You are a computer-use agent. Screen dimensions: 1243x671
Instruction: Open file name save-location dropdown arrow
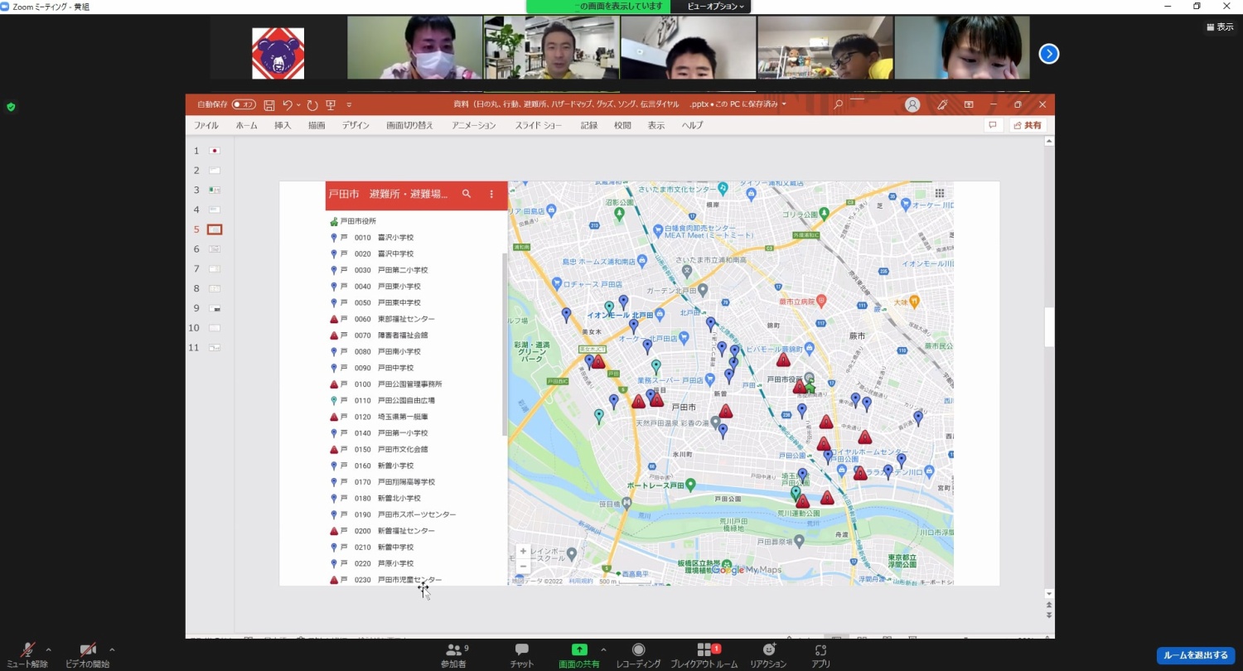coord(784,105)
